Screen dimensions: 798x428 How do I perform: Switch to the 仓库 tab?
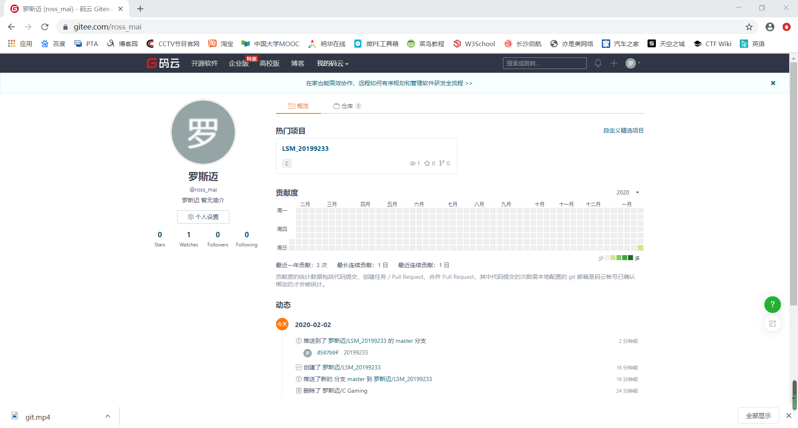[347, 106]
